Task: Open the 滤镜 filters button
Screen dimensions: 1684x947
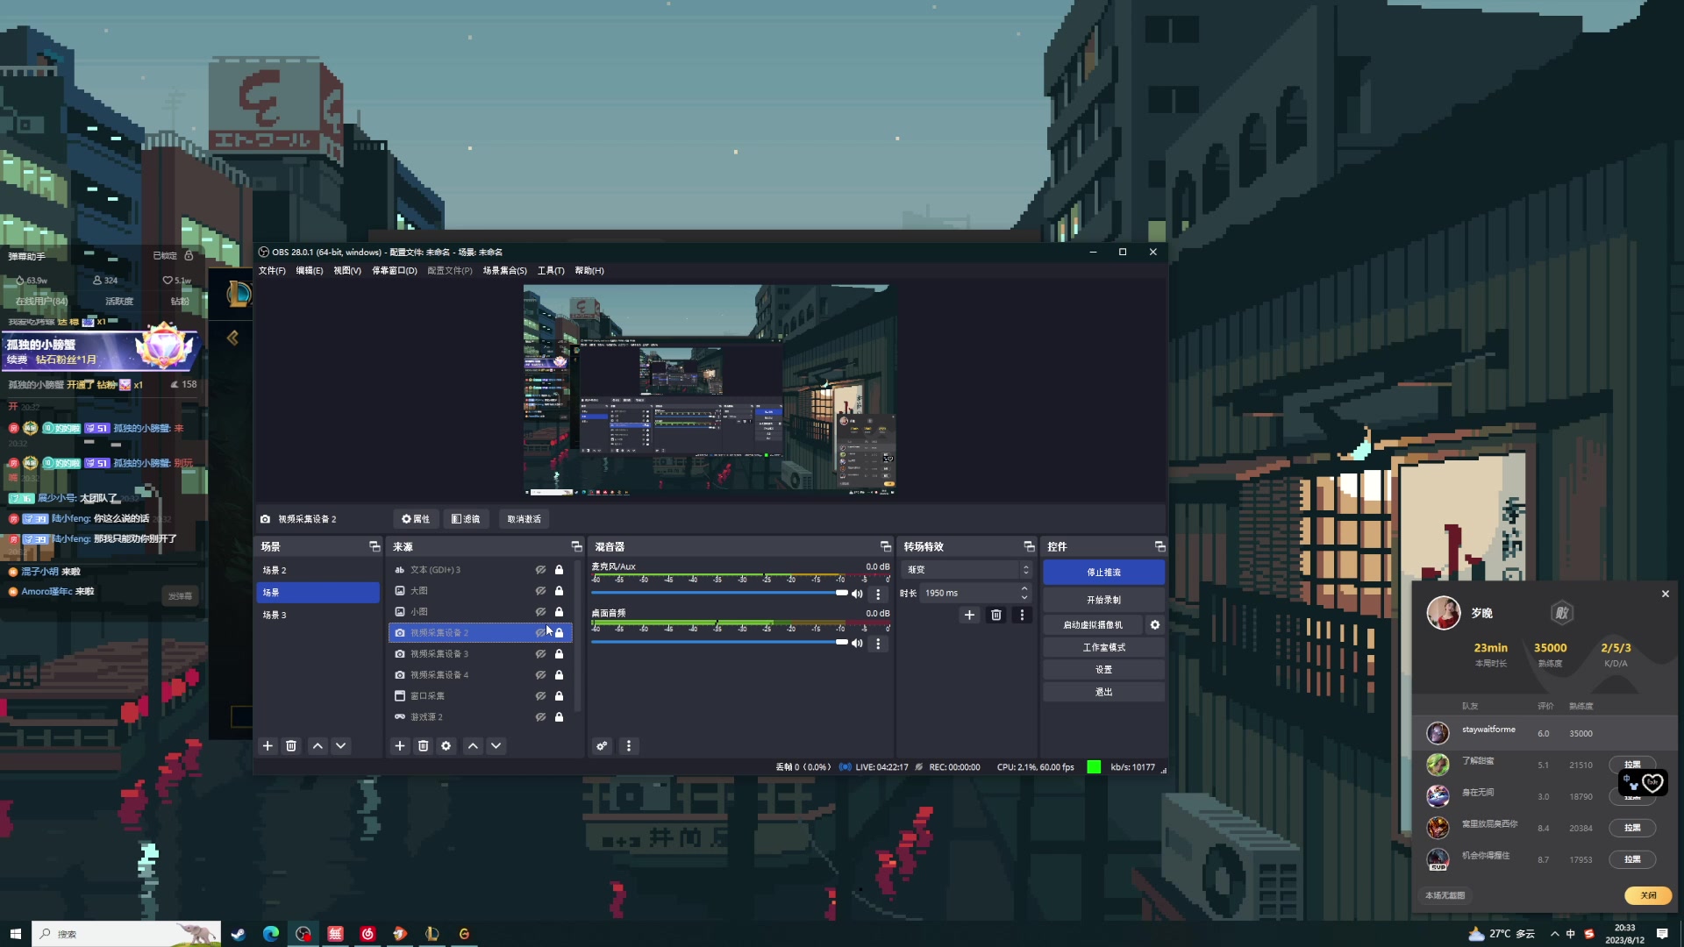Action: pyautogui.click(x=466, y=519)
